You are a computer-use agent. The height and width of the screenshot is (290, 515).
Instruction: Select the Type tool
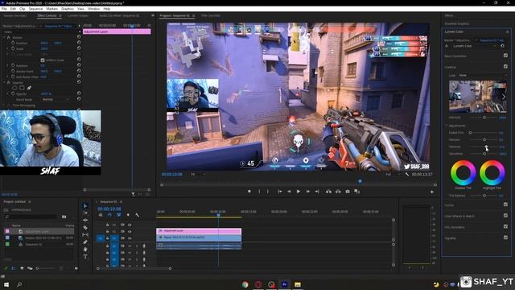pos(85,256)
